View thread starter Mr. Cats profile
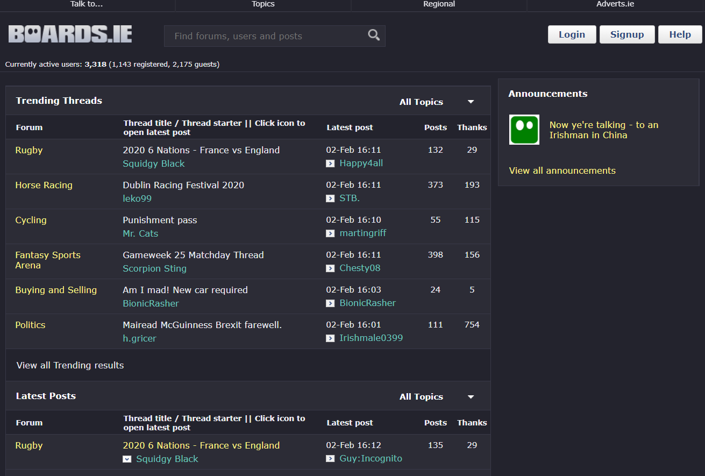Viewport: 705px width, 476px height. click(x=140, y=233)
